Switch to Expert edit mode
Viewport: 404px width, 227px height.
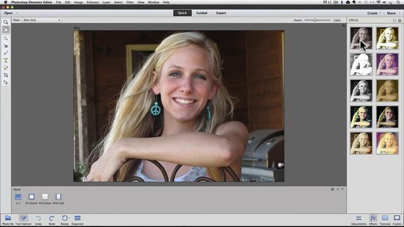(x=221, y=13)
